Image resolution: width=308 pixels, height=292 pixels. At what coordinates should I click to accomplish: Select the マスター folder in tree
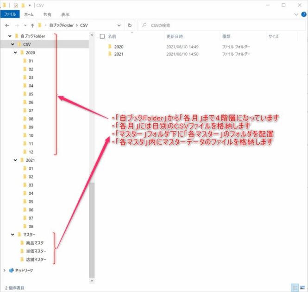tap(29, 235)
